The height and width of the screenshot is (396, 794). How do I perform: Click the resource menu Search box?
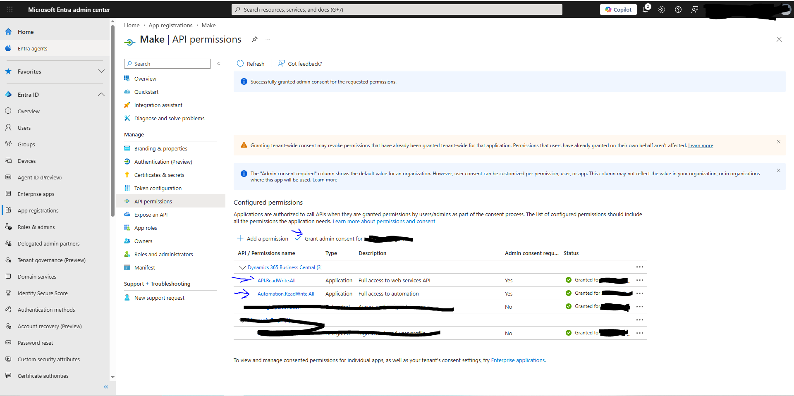(167, 64)
